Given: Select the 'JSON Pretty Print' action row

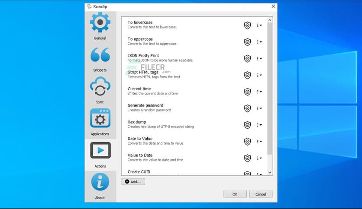Looking at the screenshot, I should (x=194, y=58).
